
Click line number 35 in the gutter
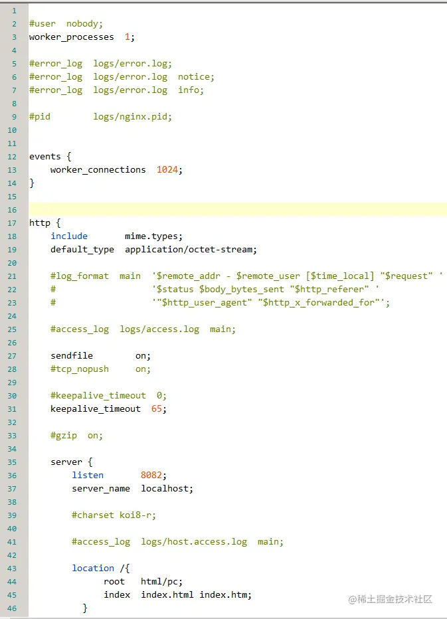pyautogui.click(x=12, y=462)
